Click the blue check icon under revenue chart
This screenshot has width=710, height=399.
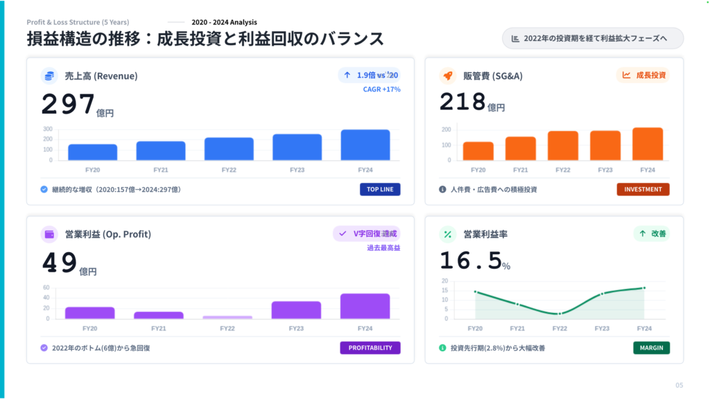(x=44, y=189)
